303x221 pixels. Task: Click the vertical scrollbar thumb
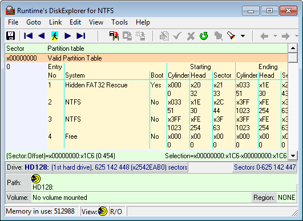[293, 58]
